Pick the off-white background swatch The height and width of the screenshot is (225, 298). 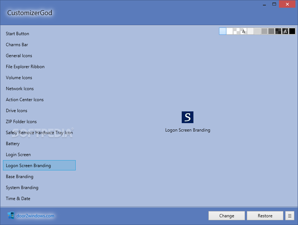[x=250, y=31]
